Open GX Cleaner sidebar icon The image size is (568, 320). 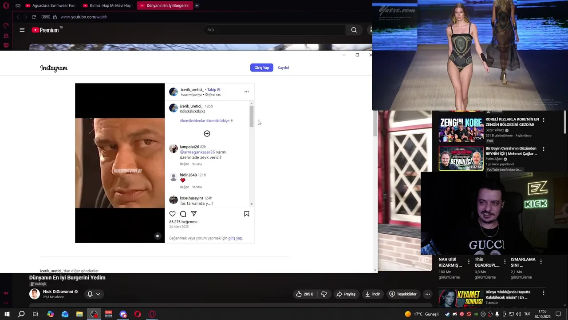click(6, 36)
